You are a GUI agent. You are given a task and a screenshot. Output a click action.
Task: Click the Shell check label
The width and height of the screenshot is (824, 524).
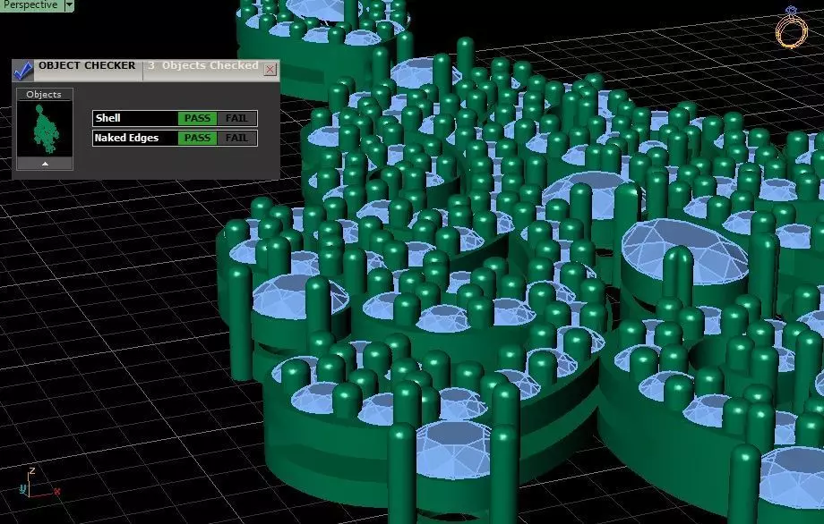point(108,118)
